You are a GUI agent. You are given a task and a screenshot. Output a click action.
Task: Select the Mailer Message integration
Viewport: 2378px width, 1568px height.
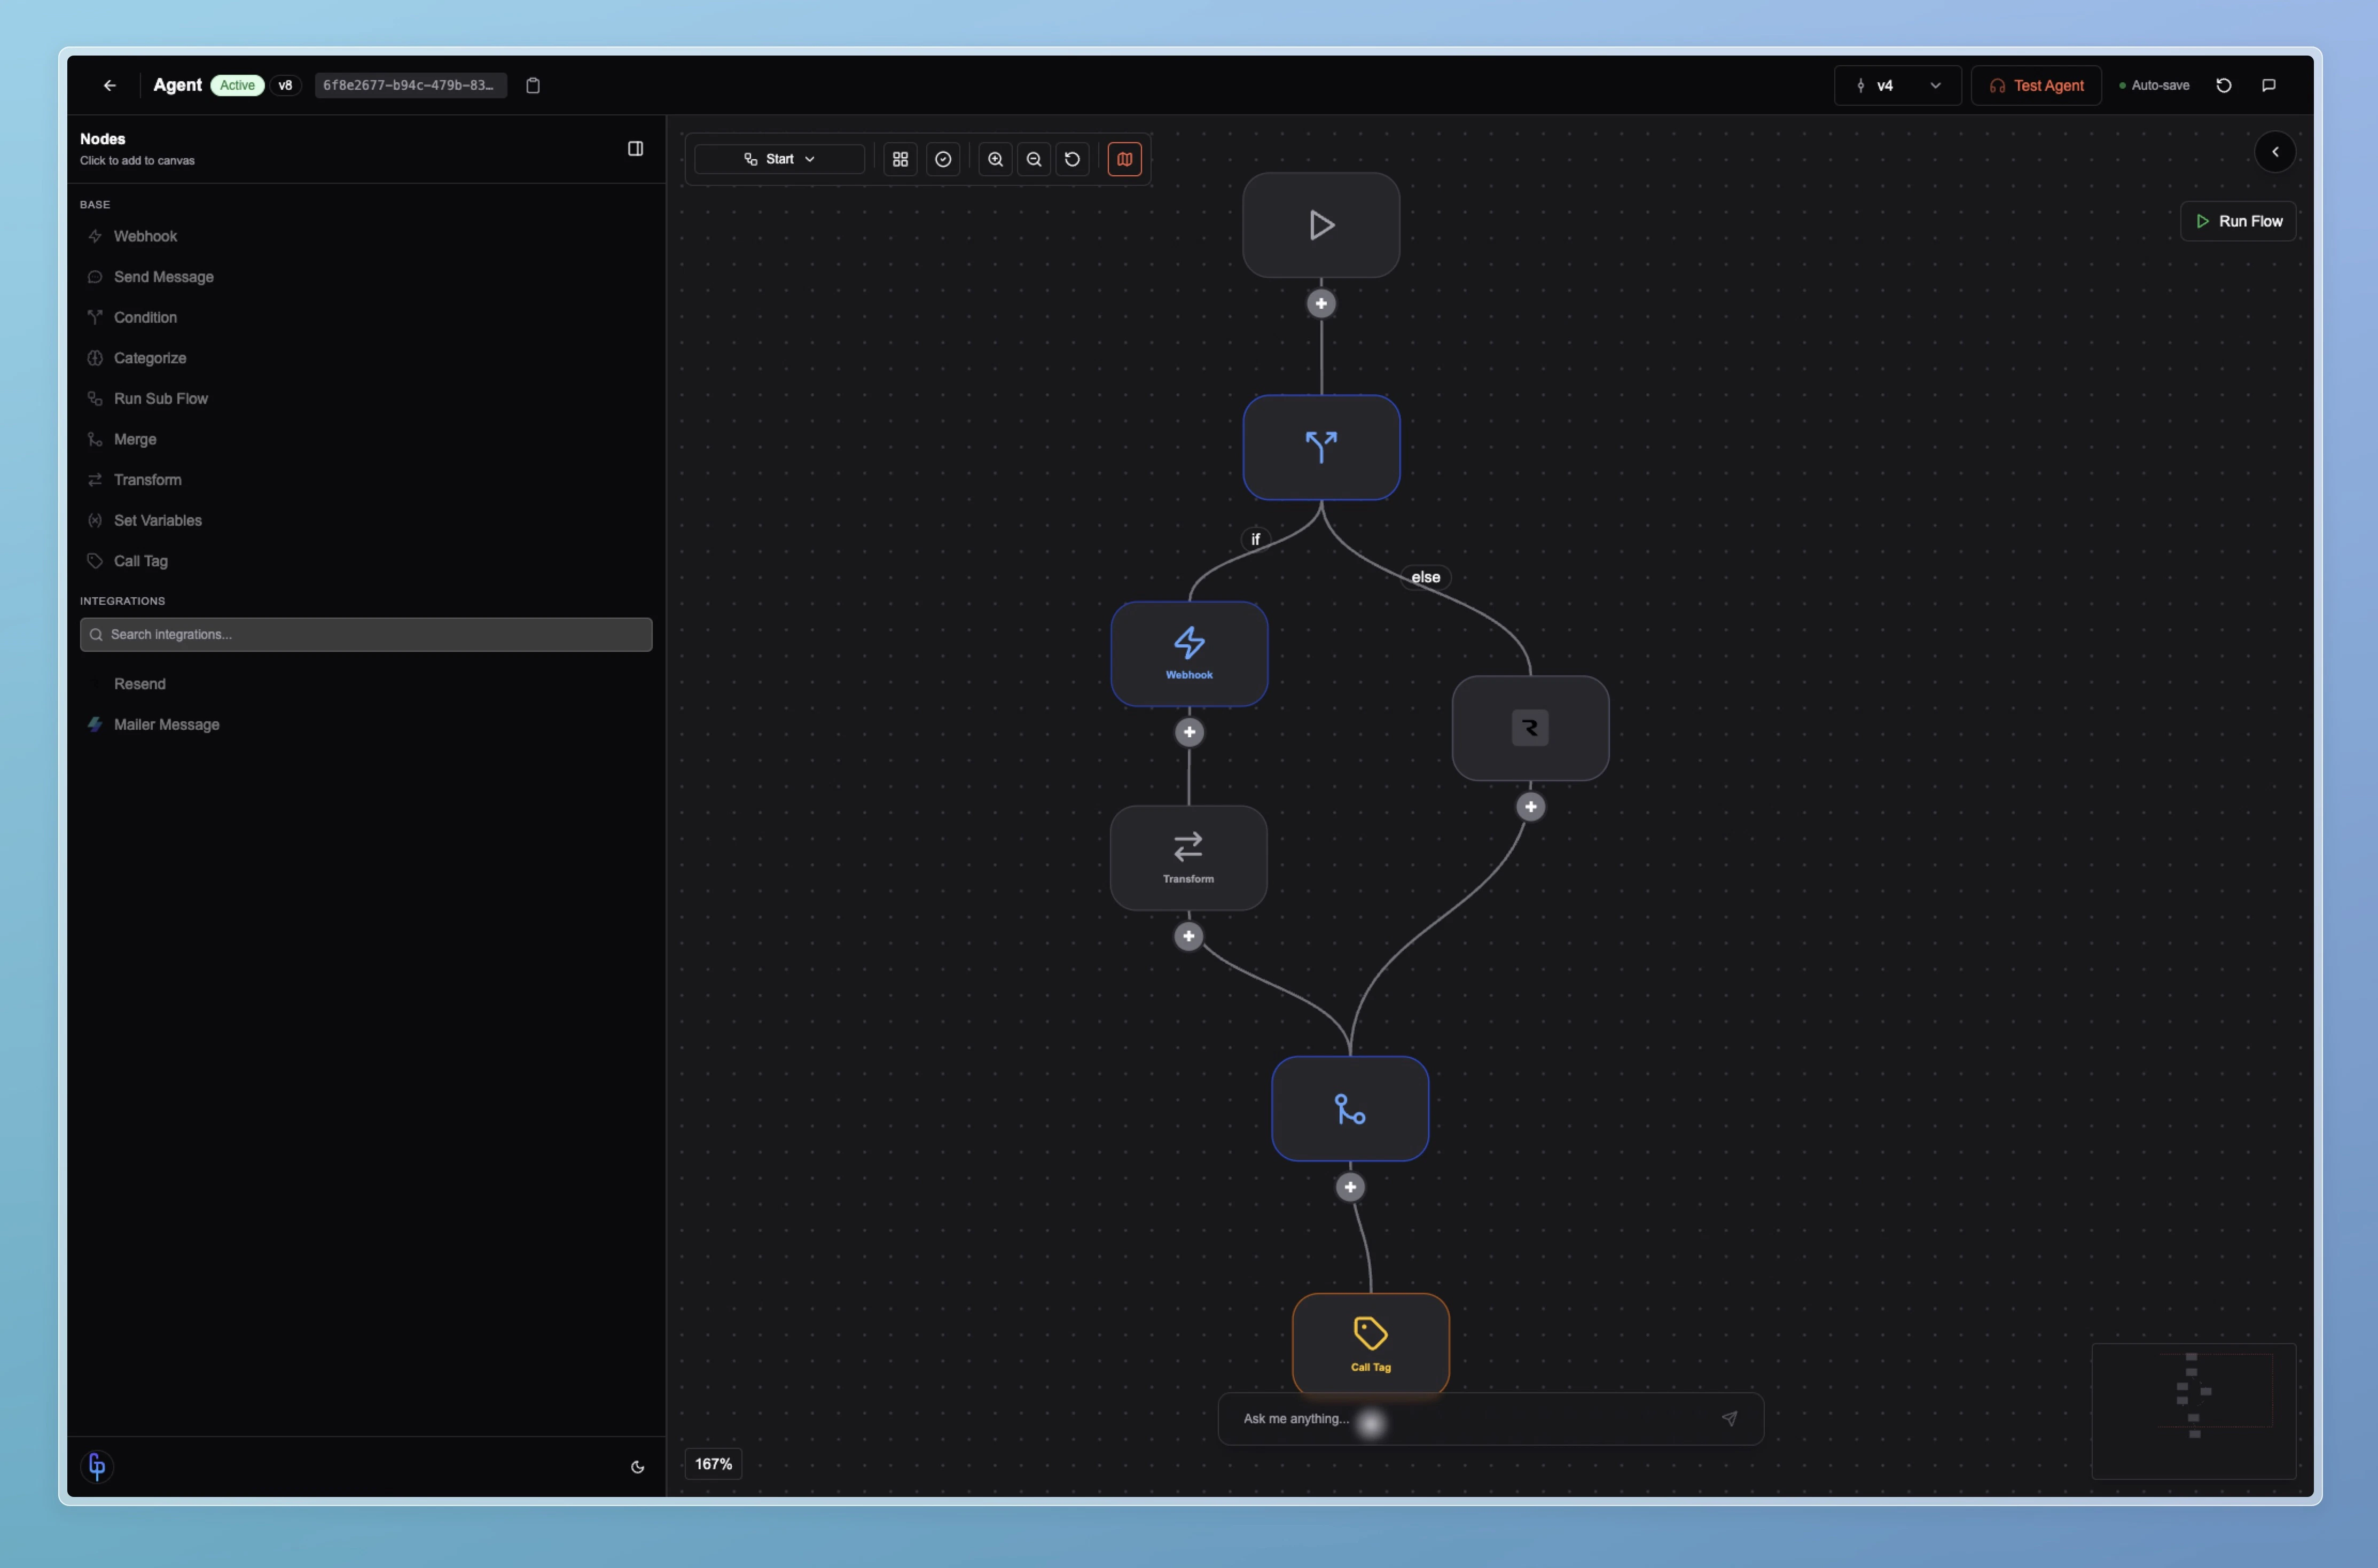click(x=167, y=724)
